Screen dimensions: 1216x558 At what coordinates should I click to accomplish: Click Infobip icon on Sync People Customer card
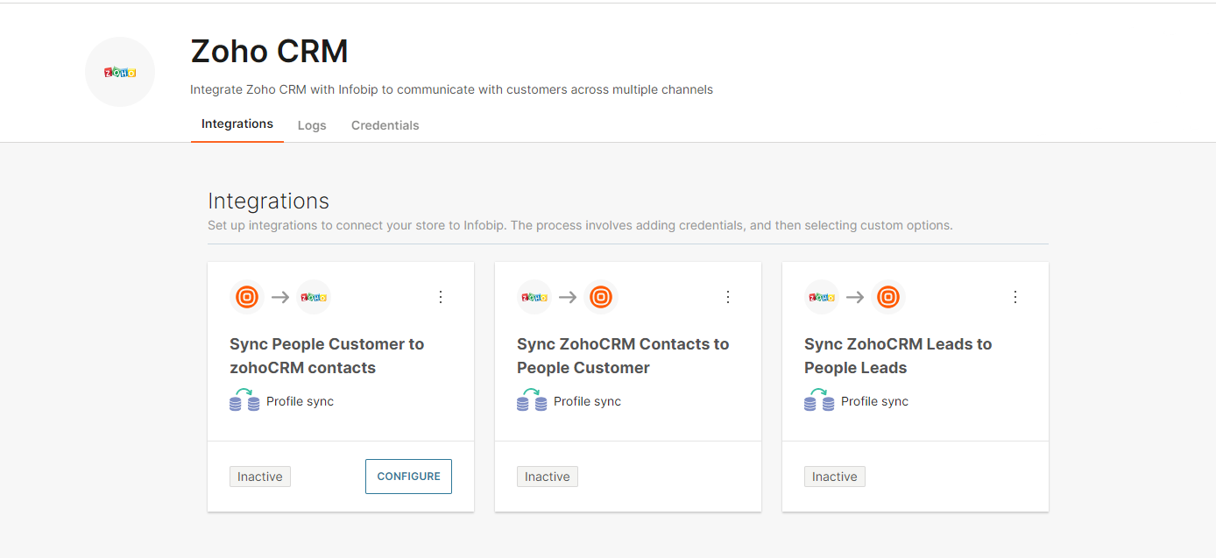click(x=247, y=297)
